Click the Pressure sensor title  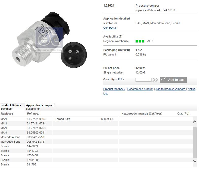point(147,6)
